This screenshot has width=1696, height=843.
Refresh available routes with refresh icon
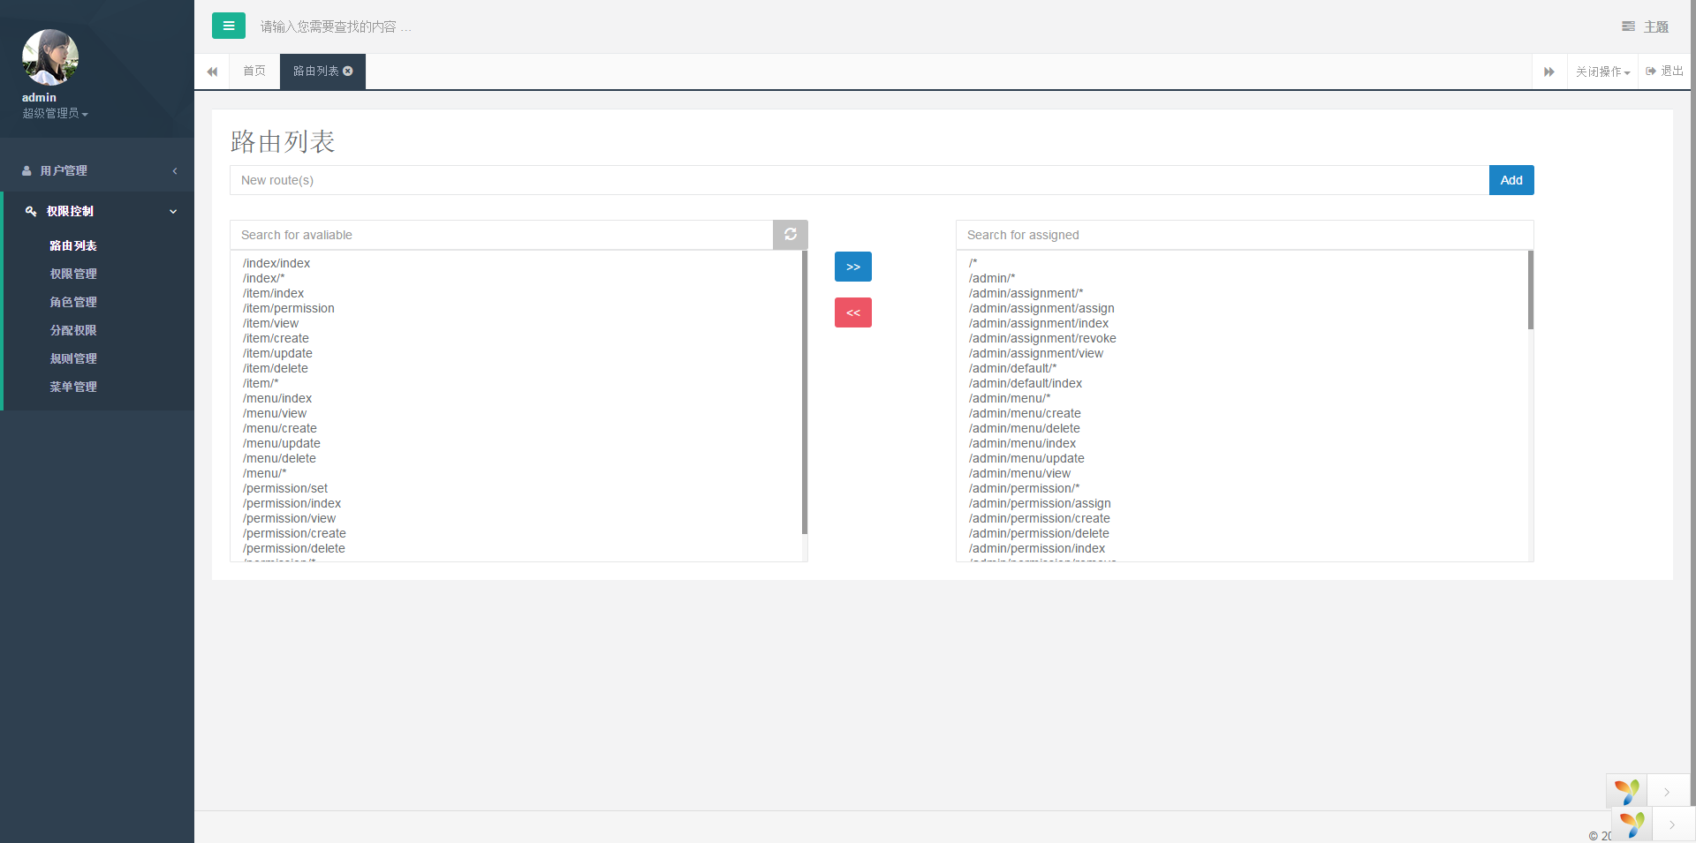(791, 235)
